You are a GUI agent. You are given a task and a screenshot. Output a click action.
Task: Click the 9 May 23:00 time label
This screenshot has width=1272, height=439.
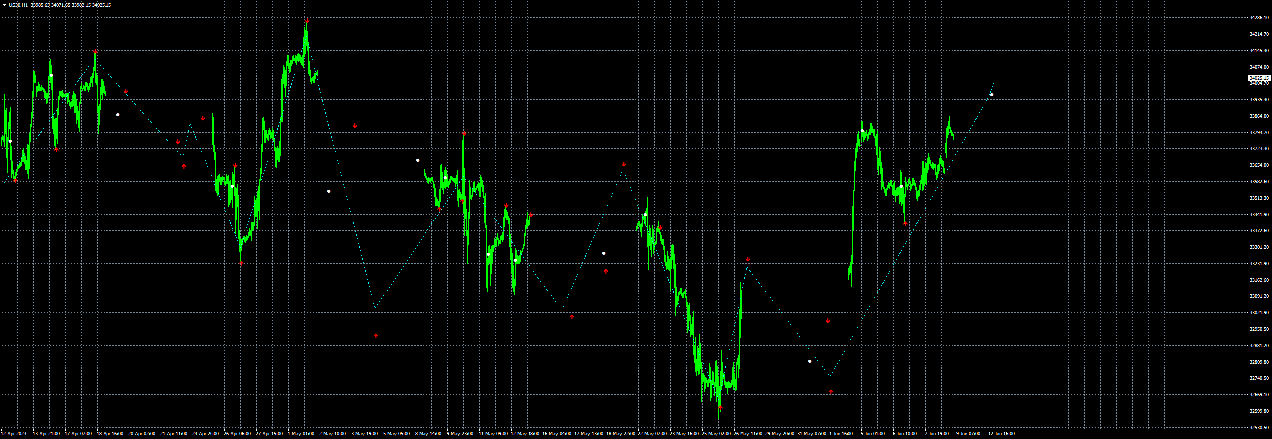460,434
